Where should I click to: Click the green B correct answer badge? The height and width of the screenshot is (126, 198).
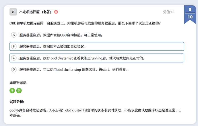click(x=12, y=91)
